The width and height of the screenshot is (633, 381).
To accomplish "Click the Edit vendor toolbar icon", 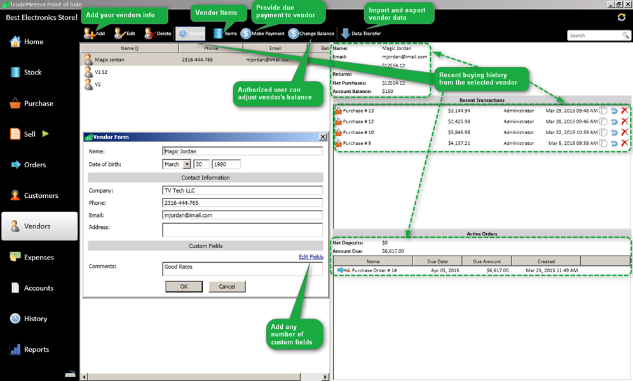I will (x=119, y=33).
